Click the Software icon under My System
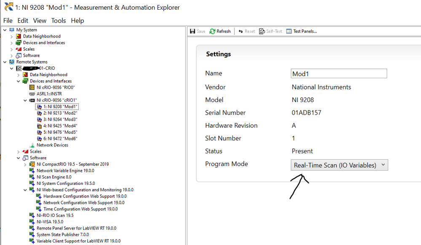This screenshot has width=421, height=245. 19,55
